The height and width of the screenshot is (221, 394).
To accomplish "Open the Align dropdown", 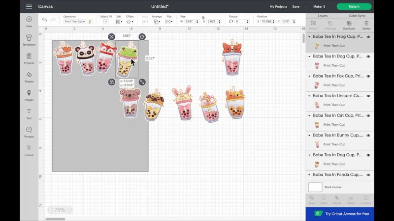I will (145, 22).
